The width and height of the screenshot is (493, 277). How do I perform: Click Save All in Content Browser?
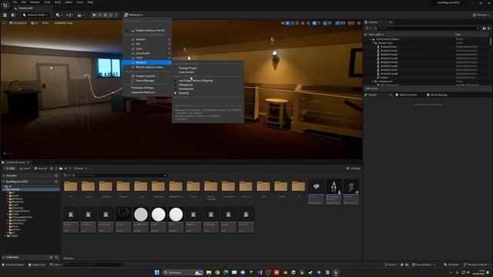pyautogui.click(x=41, y=169)
